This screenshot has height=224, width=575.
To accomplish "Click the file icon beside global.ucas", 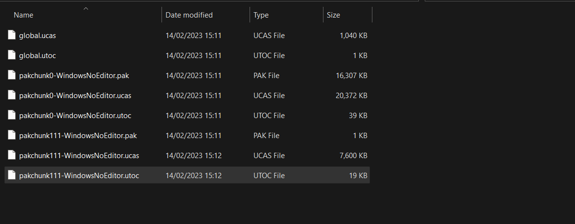I will (12, 35).
